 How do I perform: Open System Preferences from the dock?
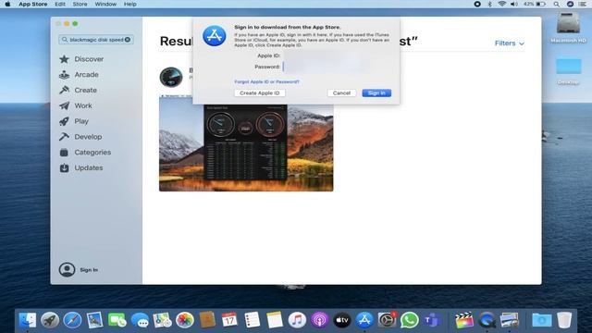pyautogui.click(x=387, y=320)
